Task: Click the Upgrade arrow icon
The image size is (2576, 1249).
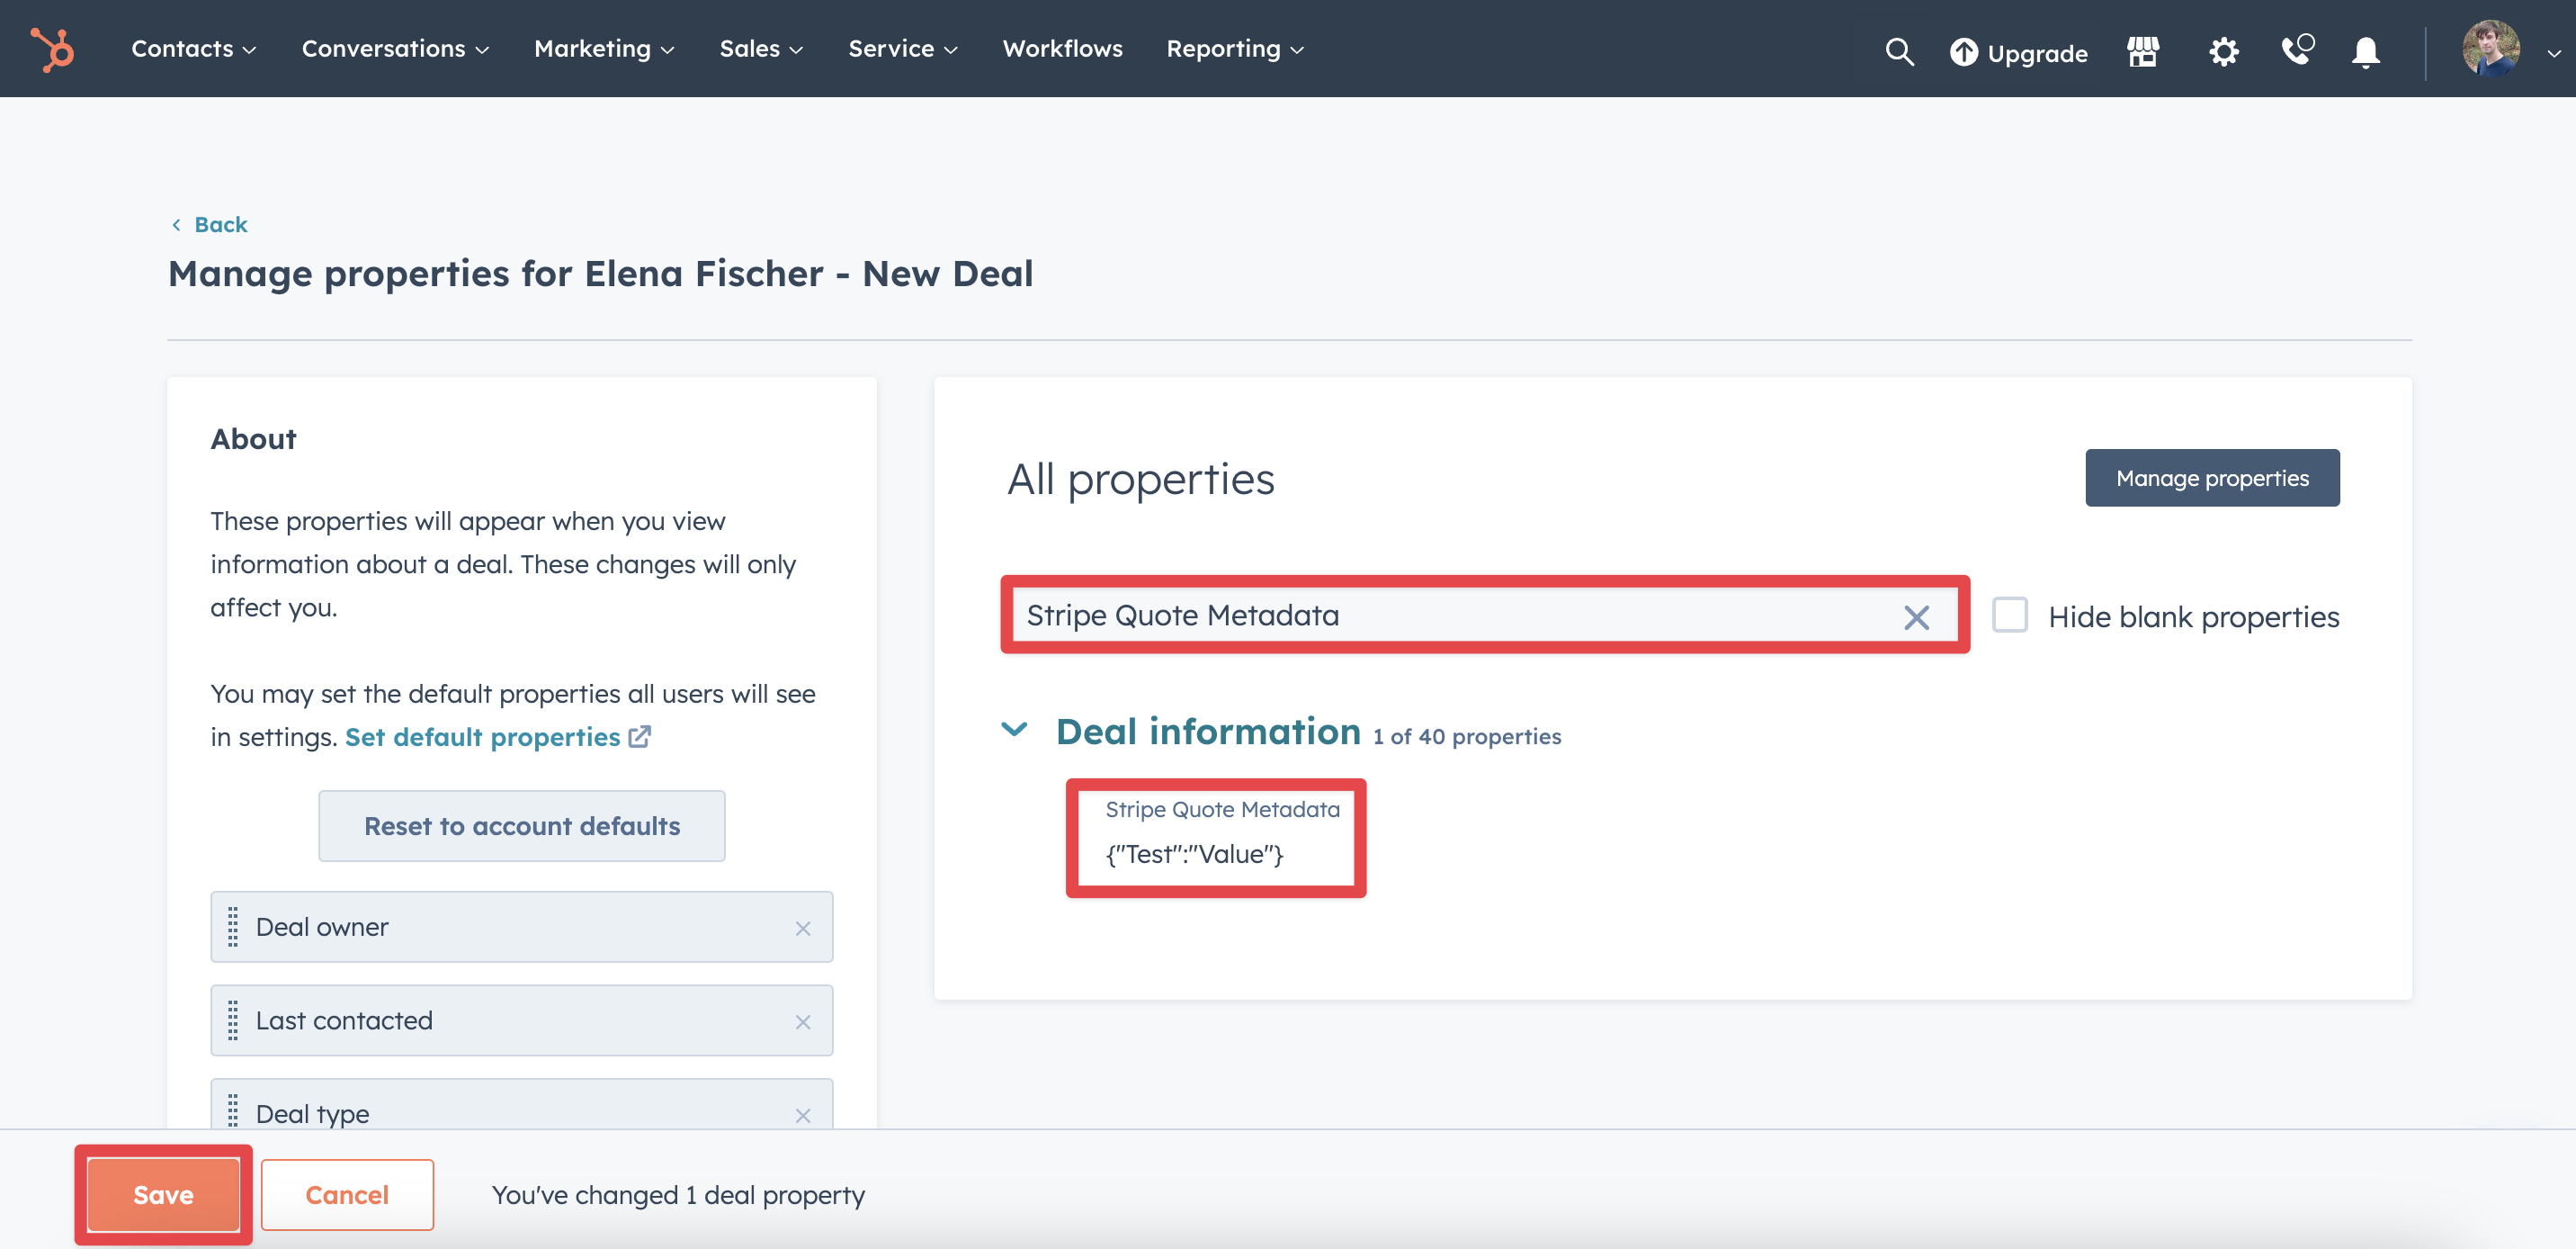Action: (x=1963, y=52)
